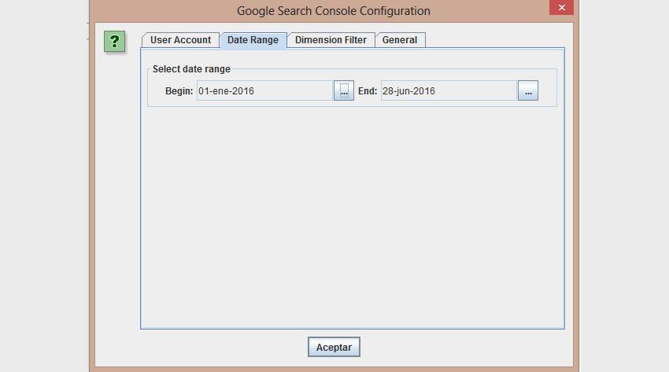This screenshot has width=669, height=372.
Task: Click the 'Select date range' group label
Action: (191, 69)
